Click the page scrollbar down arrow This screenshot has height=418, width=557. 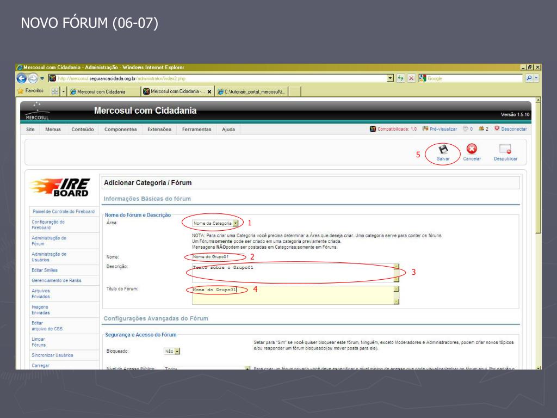click(x=538, y=367)
